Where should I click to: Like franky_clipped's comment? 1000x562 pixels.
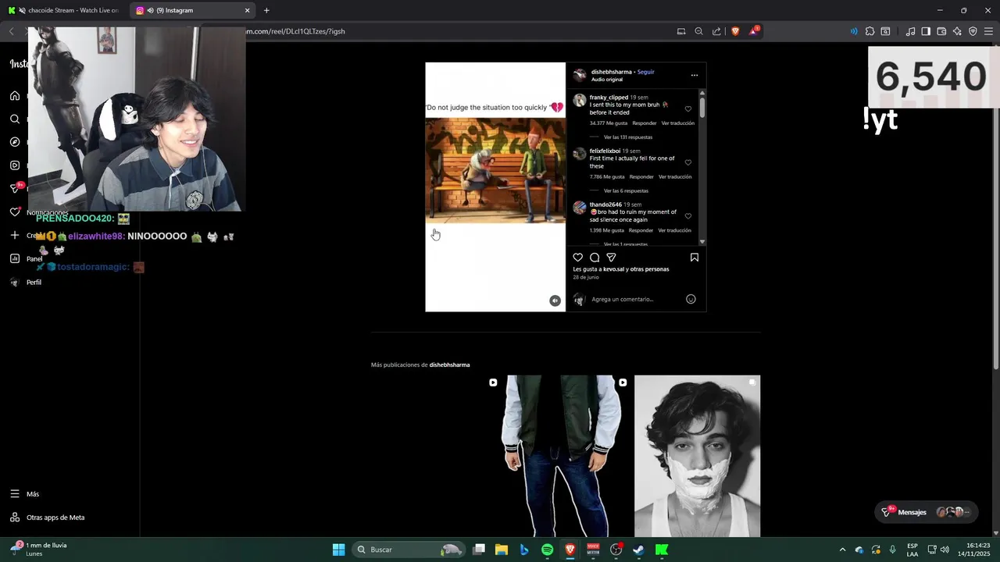[x=688, y=109]
